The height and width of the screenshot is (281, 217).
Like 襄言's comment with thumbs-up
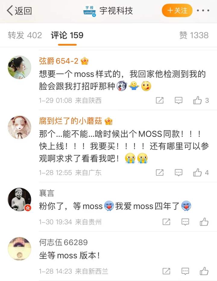pos(204,222)
